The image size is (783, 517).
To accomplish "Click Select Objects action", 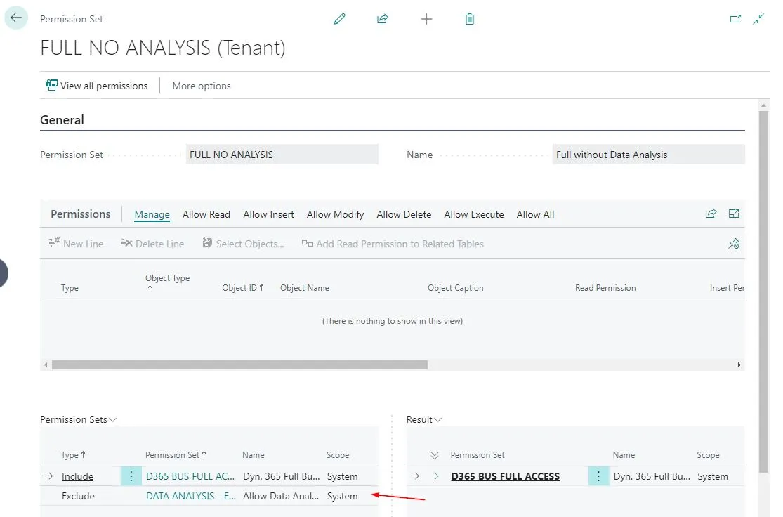I will coord(243,244).
